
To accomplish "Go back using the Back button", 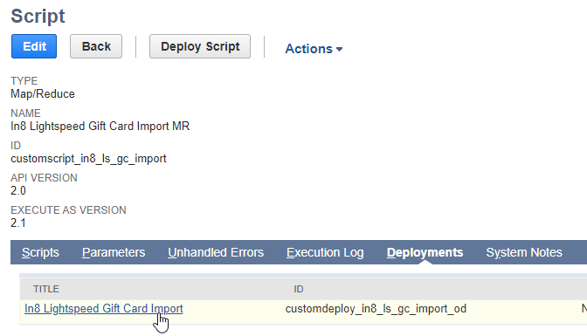I will coord(96,46).
